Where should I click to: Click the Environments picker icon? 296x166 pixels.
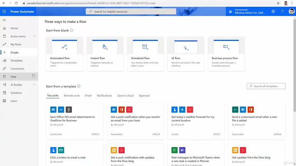coord(230,12)
